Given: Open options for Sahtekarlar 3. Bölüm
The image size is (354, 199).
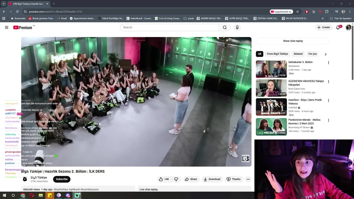Looking at the screenshot, I should coord(328,63).
